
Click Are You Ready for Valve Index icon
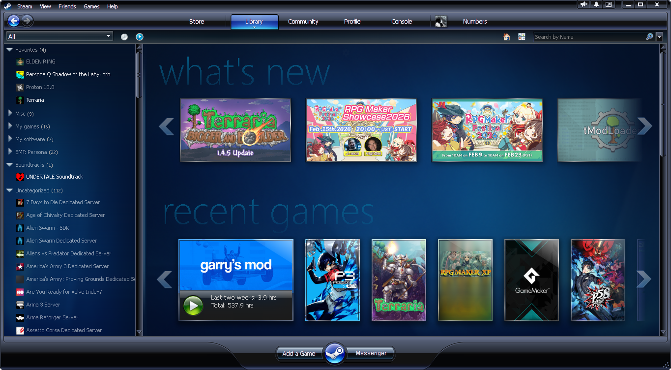20,292
